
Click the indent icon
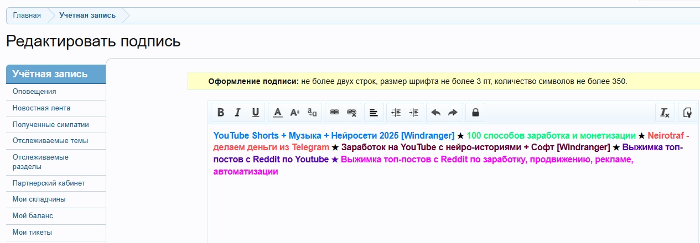click(x=413, y=113)
